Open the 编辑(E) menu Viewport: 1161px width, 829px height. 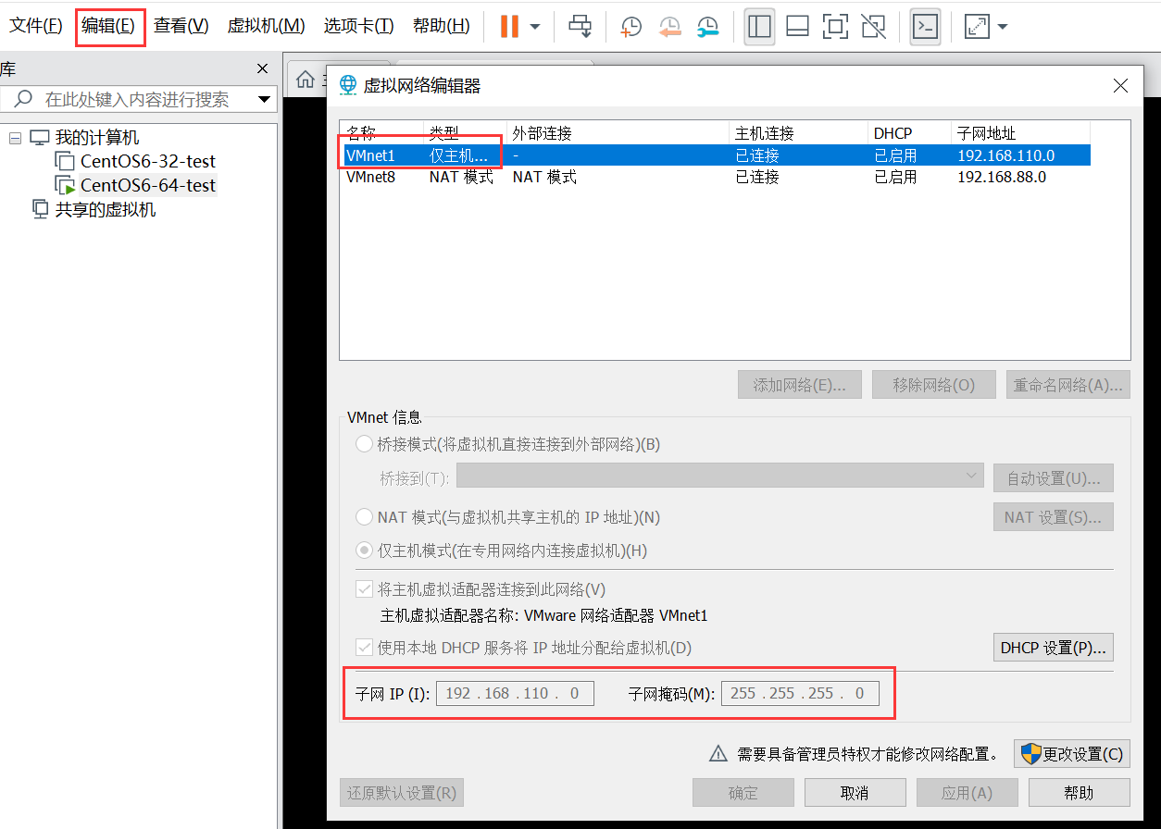[x=108, y=26]
